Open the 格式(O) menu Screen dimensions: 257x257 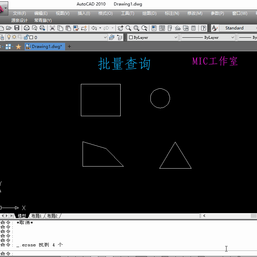105,13
